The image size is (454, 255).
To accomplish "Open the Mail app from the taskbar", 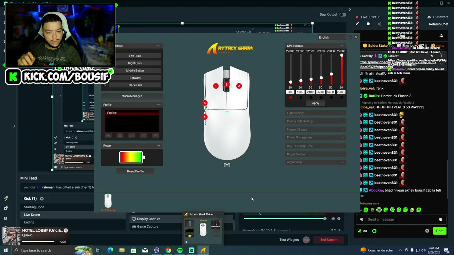I will (x=145, y=250).
